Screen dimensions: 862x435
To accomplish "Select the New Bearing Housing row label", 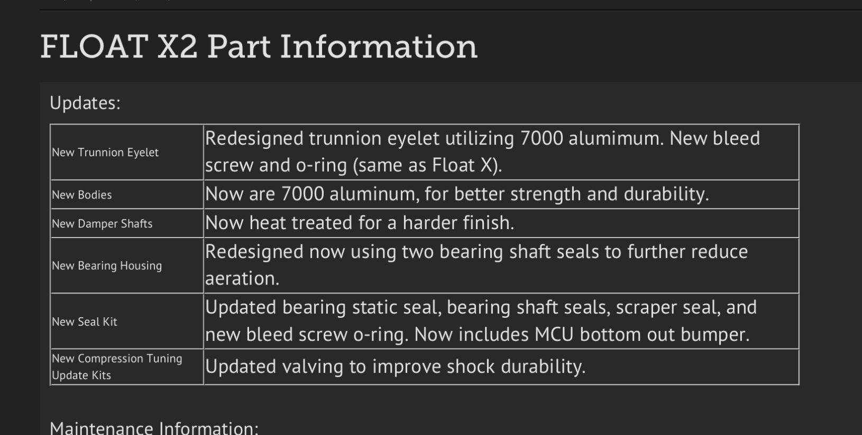I will coord(107,266).
